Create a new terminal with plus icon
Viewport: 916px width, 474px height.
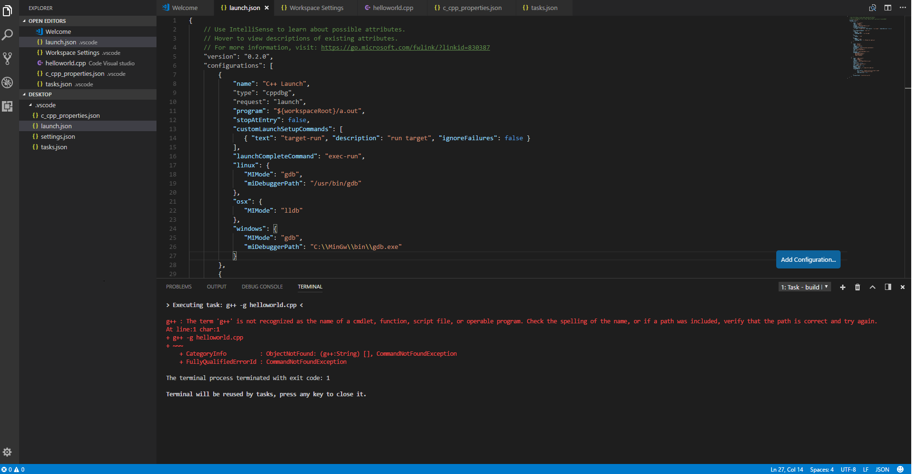pyautogui.click(x=843, y=287)
